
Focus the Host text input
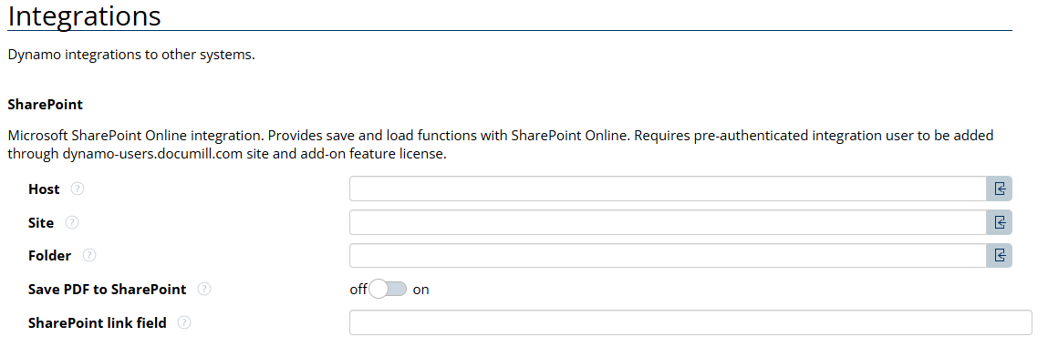(668, 189)
